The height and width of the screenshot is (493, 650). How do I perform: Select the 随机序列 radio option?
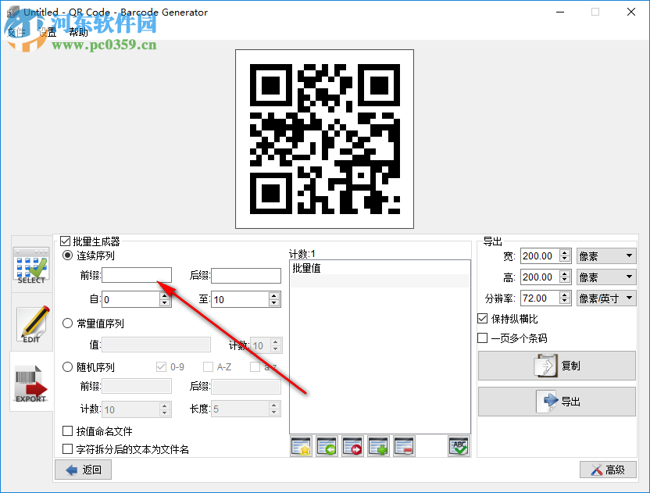67,366
